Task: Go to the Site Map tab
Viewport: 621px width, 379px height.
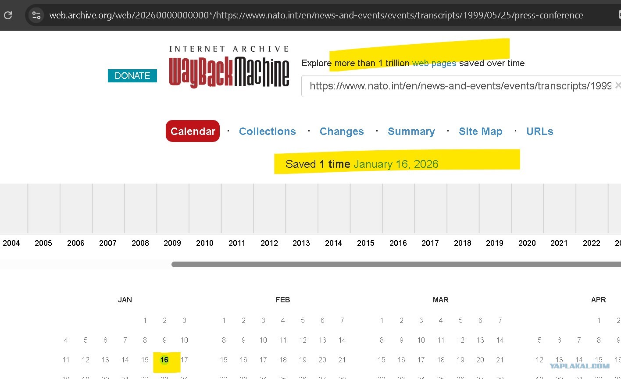Action: click(x=481, y=131)
